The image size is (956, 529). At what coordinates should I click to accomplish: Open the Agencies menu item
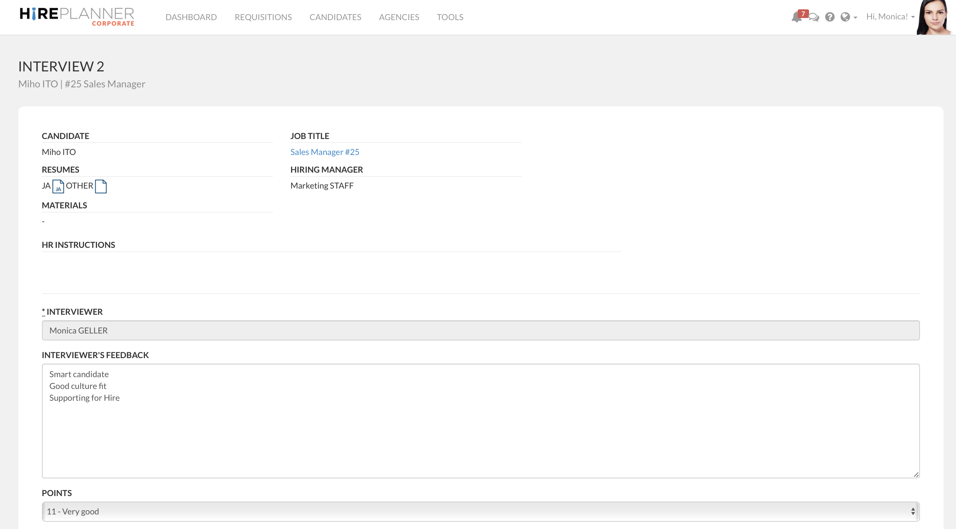click(399, 17)
